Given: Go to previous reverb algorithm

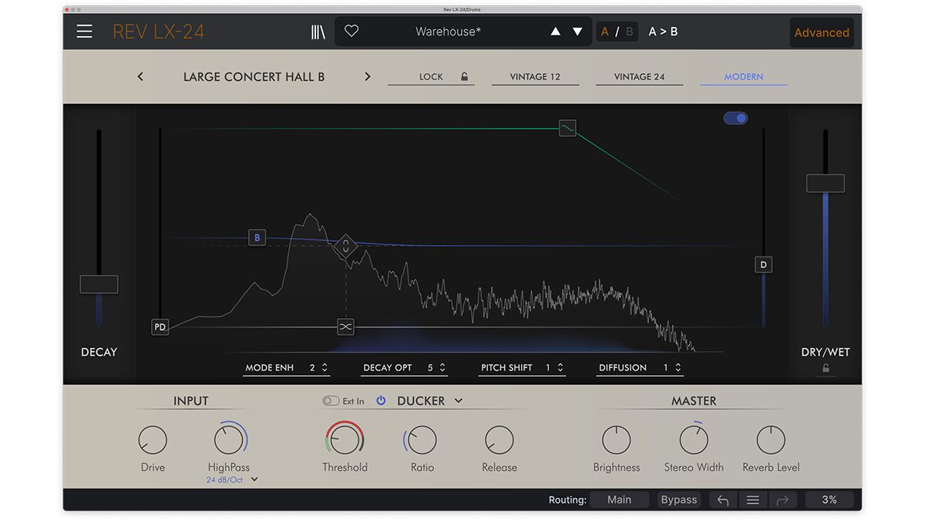Looking at the screenshot, I should [140, 76].
